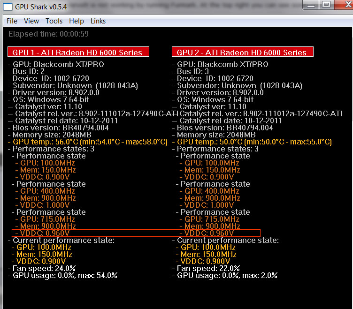Click GPU 1 temp 56.0°C line
This screenshot has width=353, height=309.
pos(88,142)
